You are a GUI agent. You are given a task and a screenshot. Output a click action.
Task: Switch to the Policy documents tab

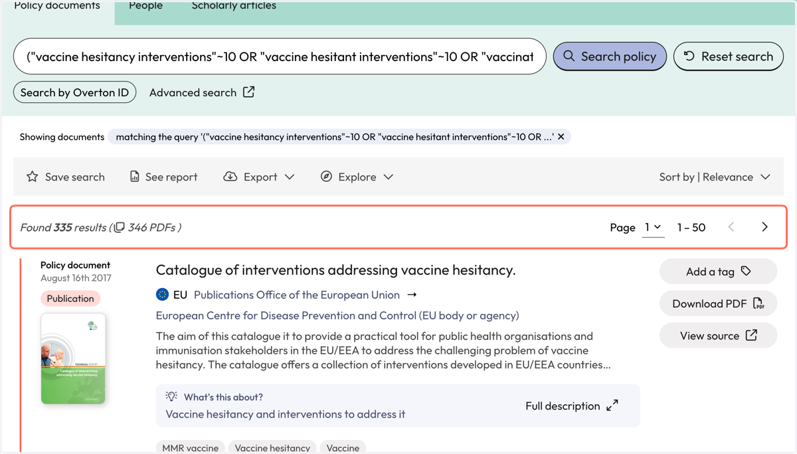pyautogui.click(x=57, y=7)
